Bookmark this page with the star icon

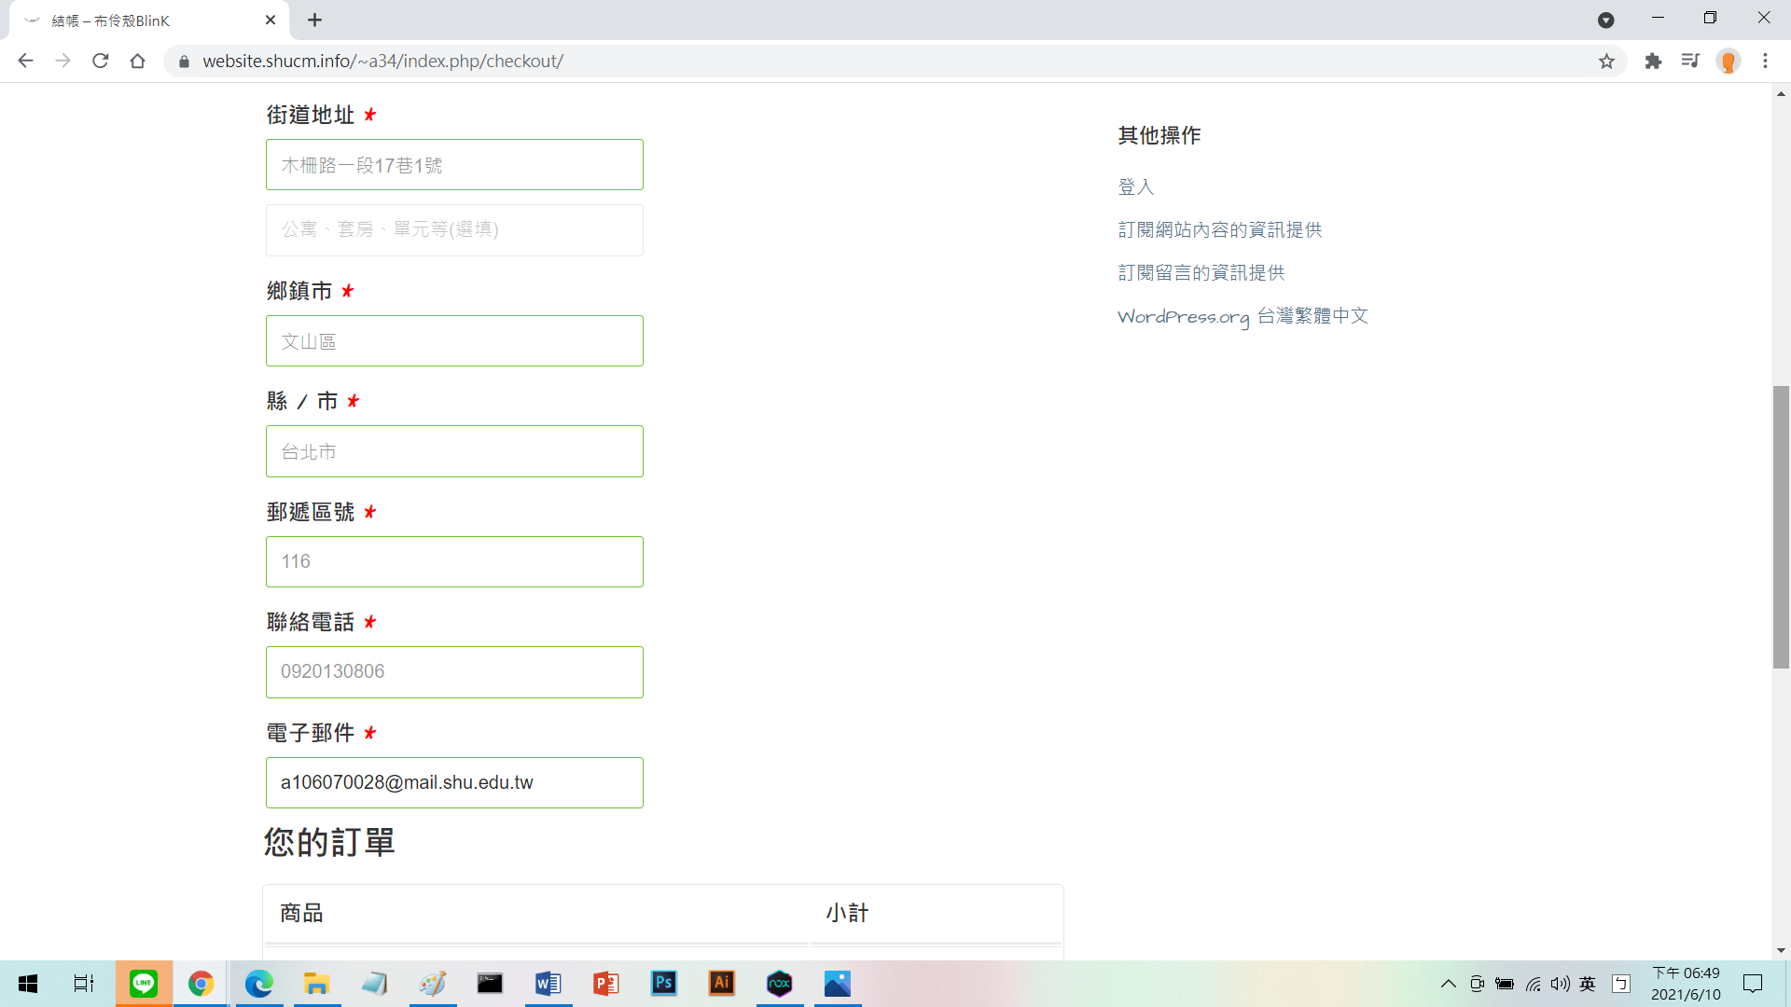1606,61
